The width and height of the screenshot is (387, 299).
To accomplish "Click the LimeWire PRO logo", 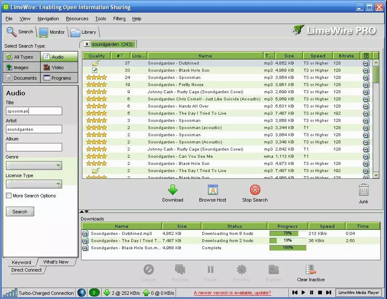I will [334, 30].
